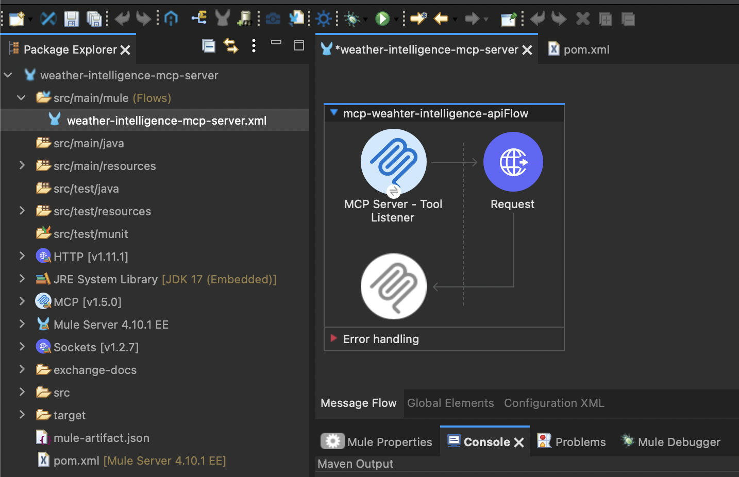The height and width of the screenshot is (477, 739).
Task: Expand the HTTP [v1.11.1] dependency
Action: tap(22, 256)
